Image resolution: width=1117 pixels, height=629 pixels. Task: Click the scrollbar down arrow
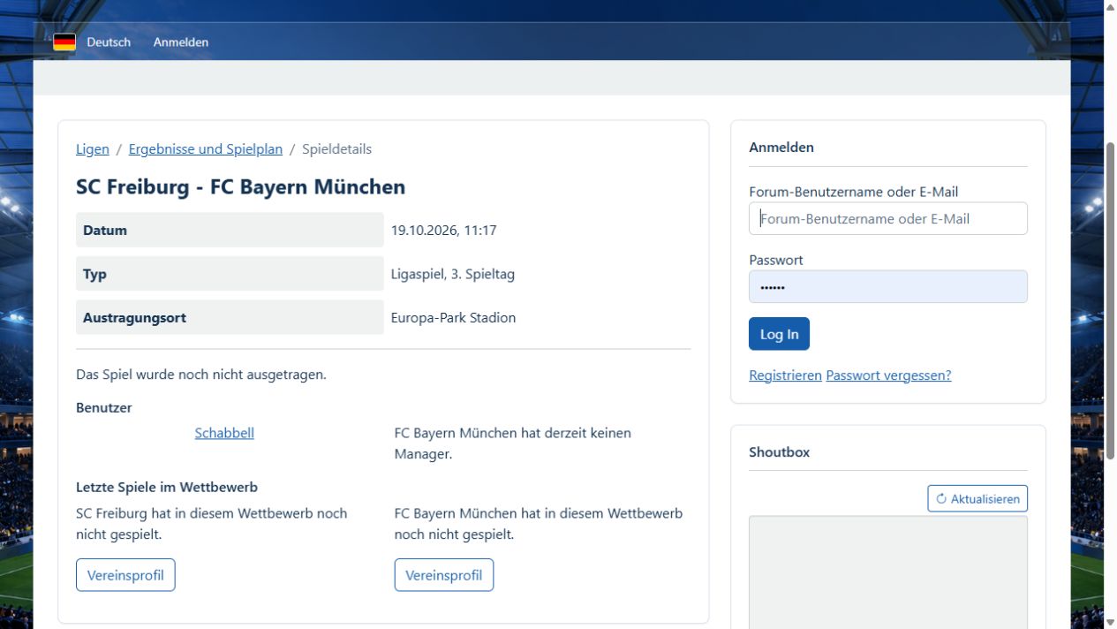tap(1110, 622)
